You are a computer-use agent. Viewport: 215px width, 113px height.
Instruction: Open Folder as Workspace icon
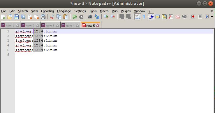click(178, 17)
